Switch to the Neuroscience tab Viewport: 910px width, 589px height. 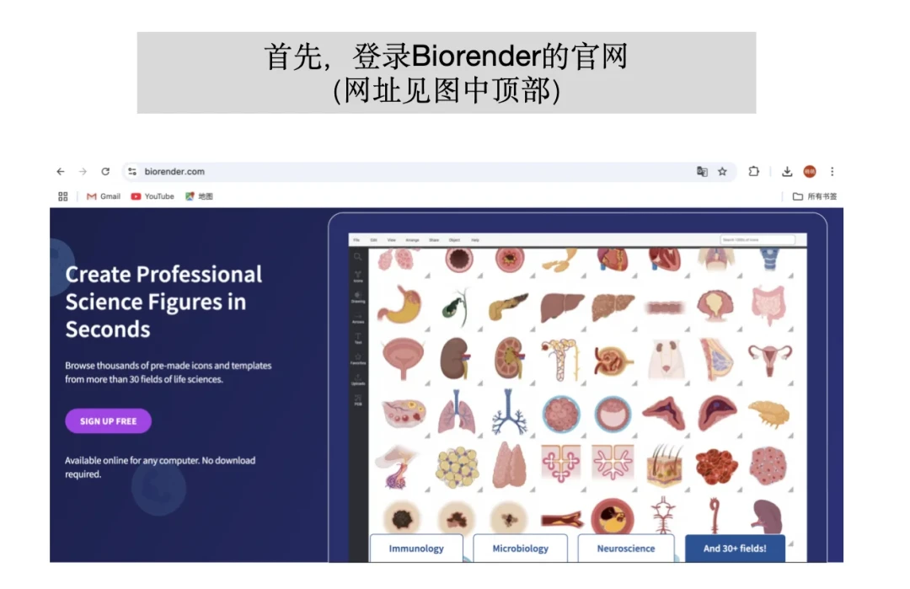pos(625,549)
